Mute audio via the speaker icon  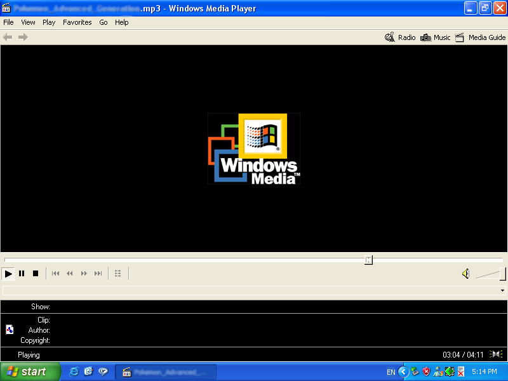pos(465,274)
